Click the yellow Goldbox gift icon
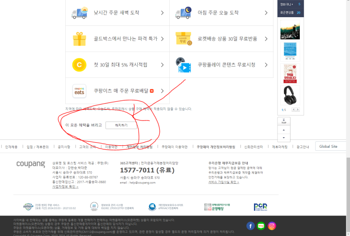This screenshot has width=350, height=236. (x=80, y=39)
